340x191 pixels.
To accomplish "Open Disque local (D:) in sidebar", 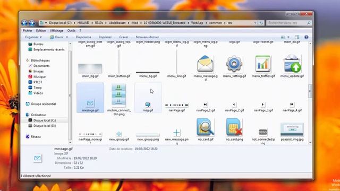I will [x=42, y=126].
